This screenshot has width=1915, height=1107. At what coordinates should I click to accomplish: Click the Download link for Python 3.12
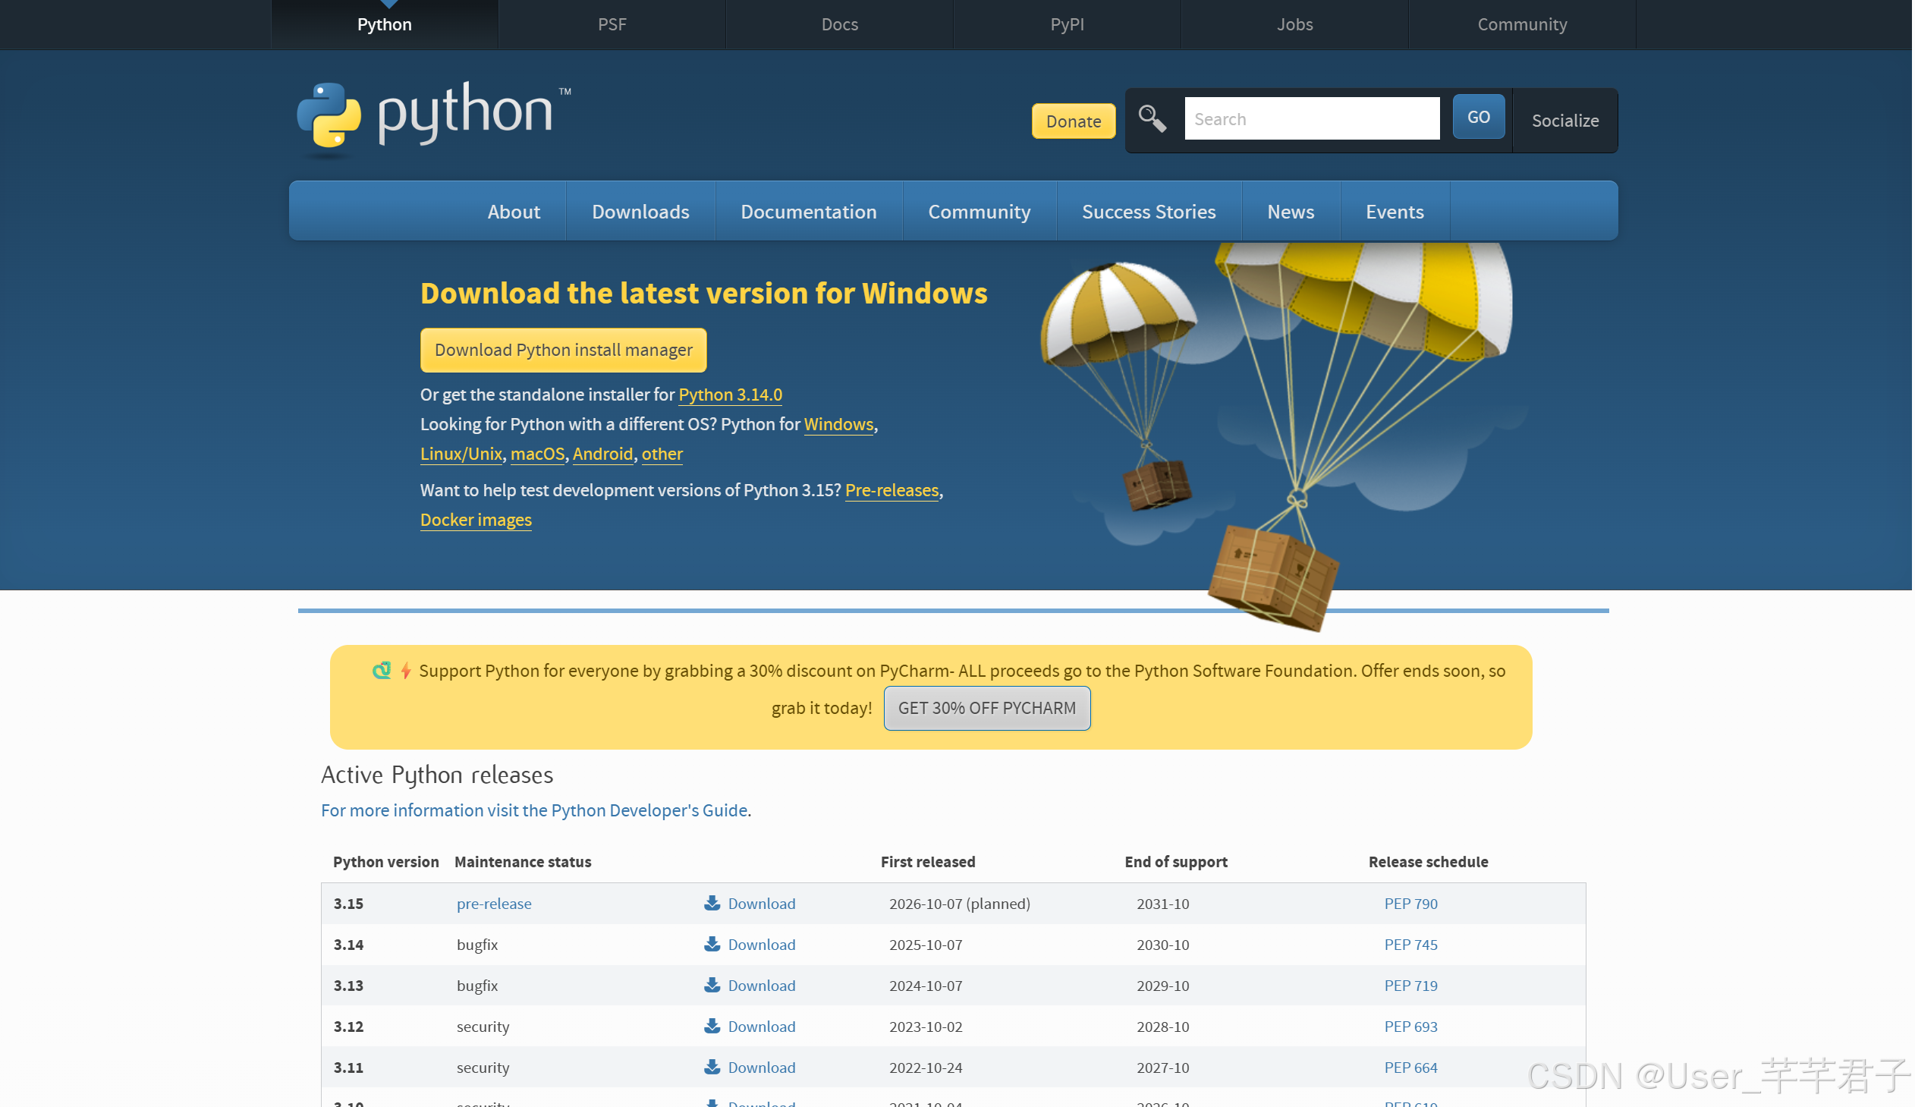click(x=763, y=1027)
